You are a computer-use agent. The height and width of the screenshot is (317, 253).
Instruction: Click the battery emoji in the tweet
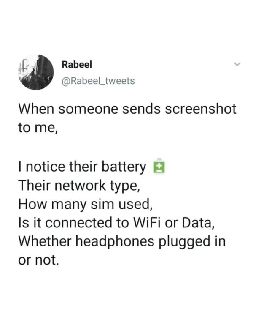[159, 167]
